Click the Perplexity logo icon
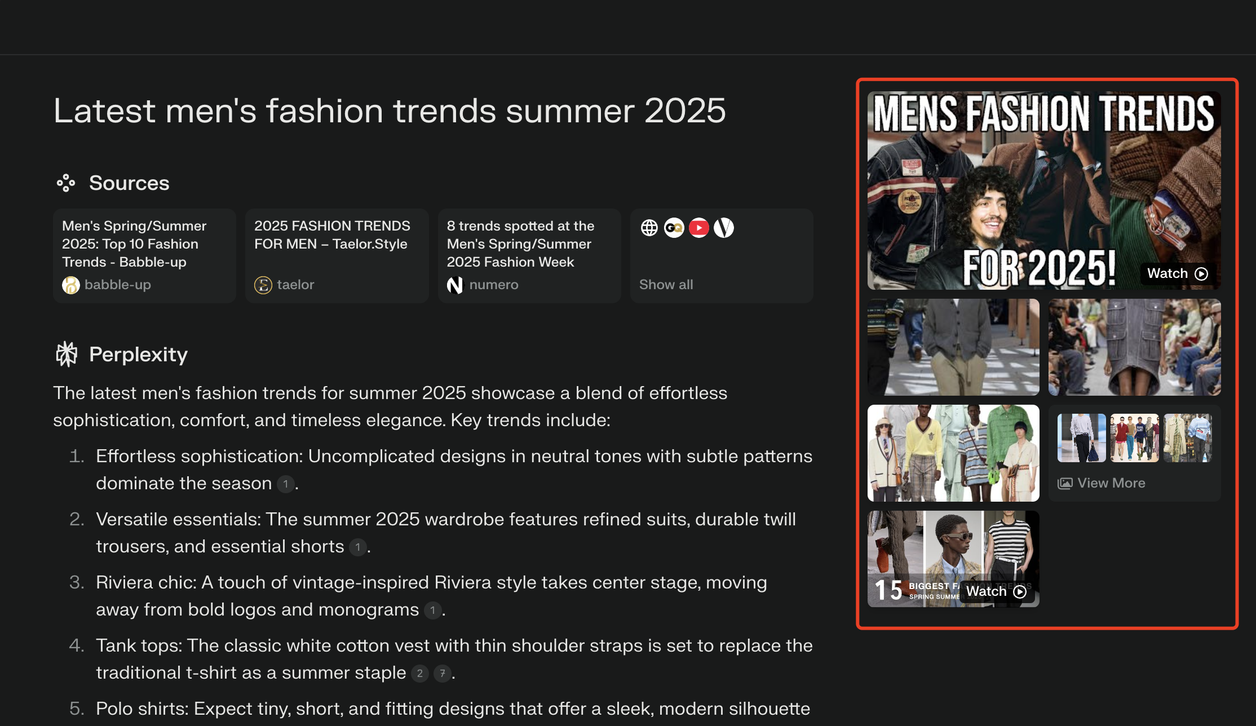 click(x=67, y=355)
